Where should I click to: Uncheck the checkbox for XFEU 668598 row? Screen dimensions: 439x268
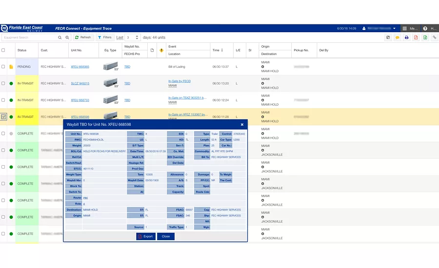coord(3,116)
